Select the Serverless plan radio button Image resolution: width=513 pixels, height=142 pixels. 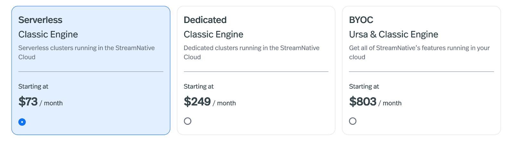point(22,122)
